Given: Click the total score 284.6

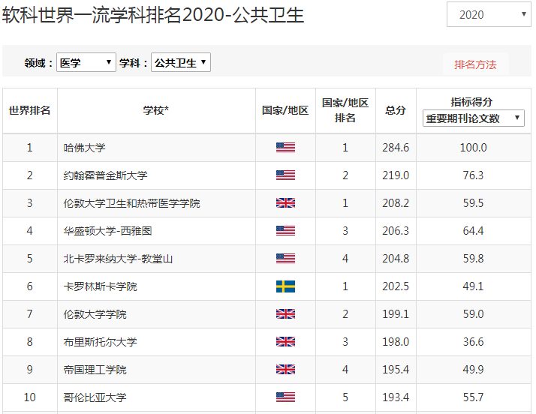Looking at the screenshot, I should tap(396, 148).
